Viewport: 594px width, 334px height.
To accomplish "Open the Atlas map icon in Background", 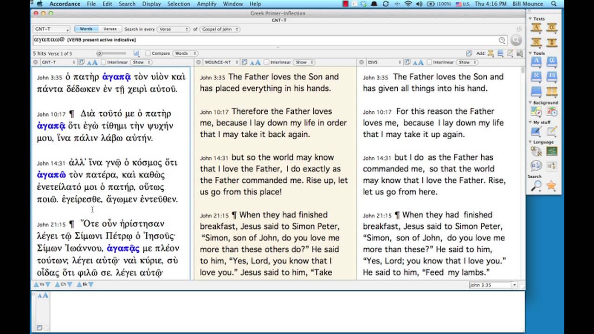I will pyautogui.click(x=536, y=111).
